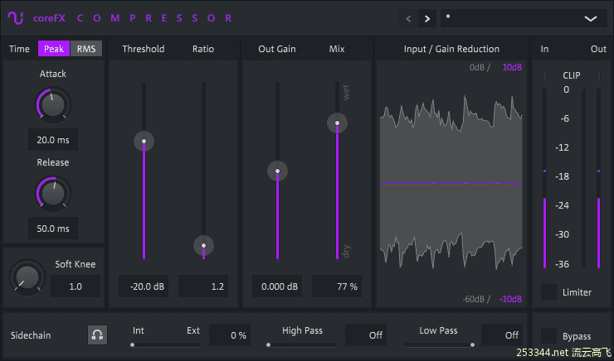Click the Input / Gain Reduction title
614x361 pixels.
[x=451, y=49]
